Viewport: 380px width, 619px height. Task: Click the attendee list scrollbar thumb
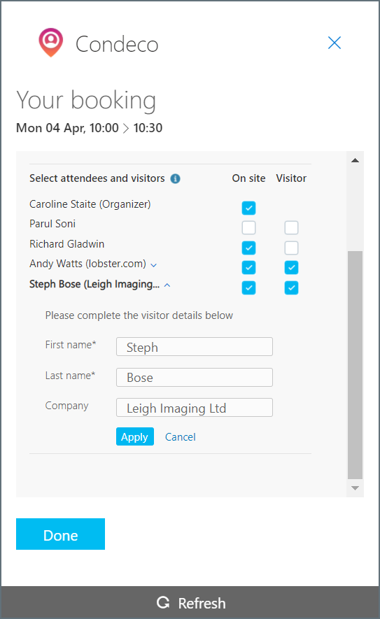click(355, 365)
